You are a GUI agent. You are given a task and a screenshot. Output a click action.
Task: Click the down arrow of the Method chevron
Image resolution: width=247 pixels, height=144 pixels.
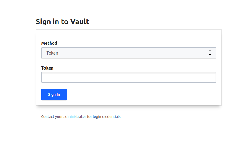click(x=210, y=55)
